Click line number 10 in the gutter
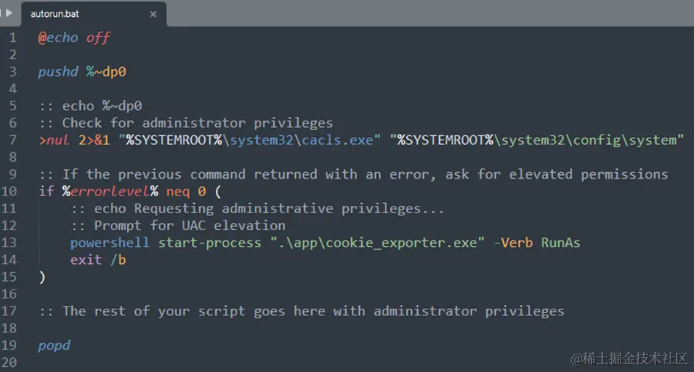This screenshot has height=372, width=694. (x=9, y=191)
